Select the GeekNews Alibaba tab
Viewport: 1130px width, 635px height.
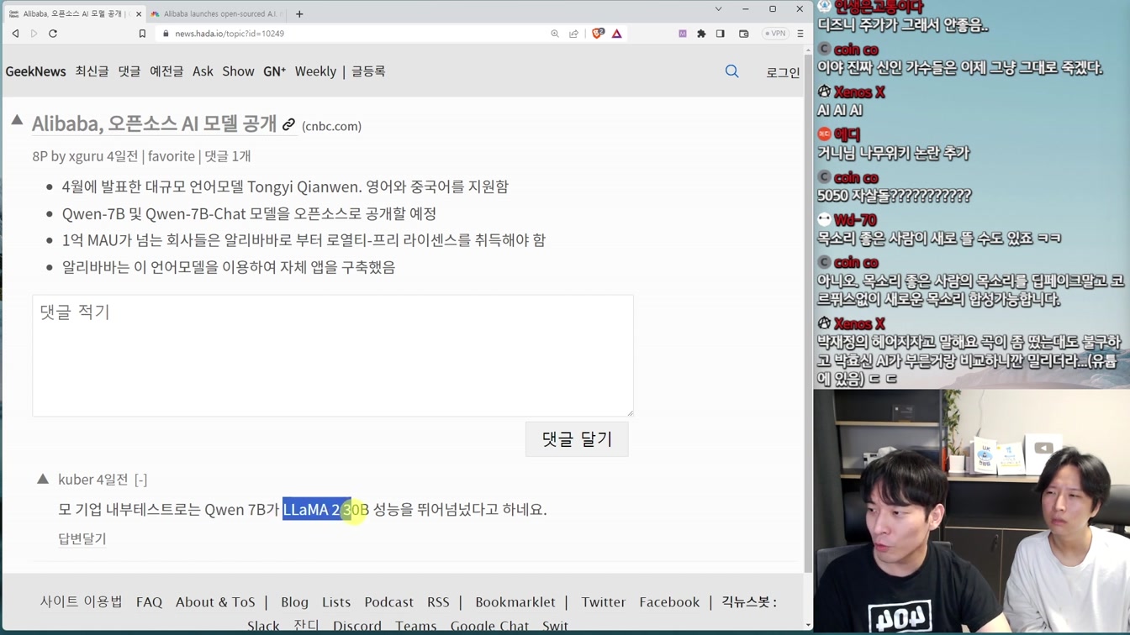[x=74, y=13]
